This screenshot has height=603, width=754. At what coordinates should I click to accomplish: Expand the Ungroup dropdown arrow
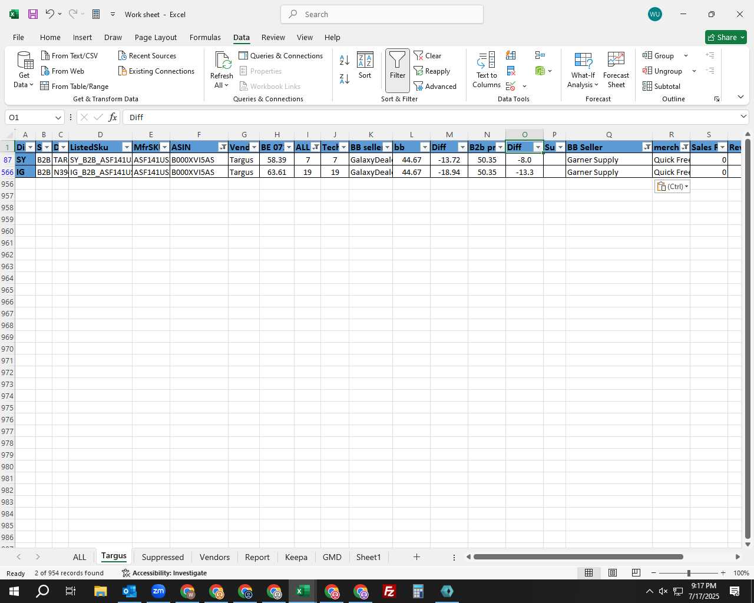click(x=694, y=71)
